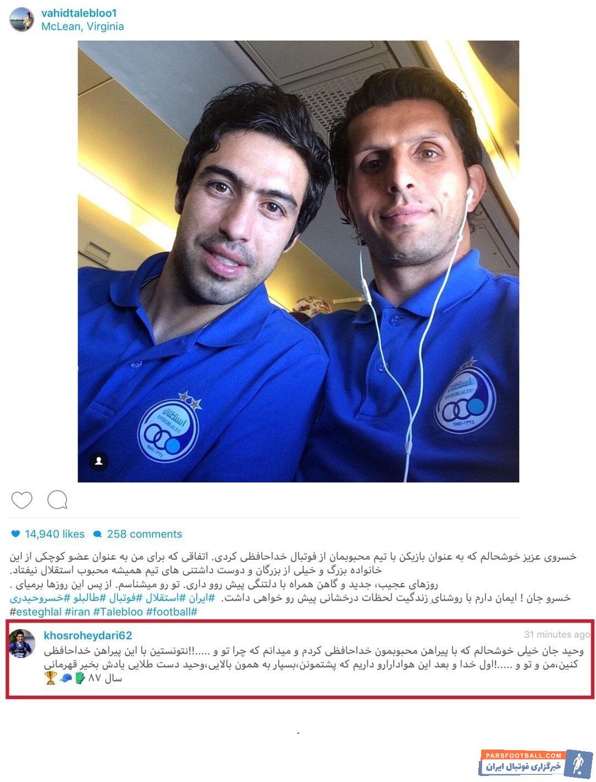Click the blue comment bubble beside count
Viewport: 596px width, 782px height.
[x=98, y=534]
